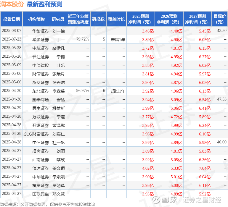Click 2025 forecast value 3.77亿
The image size is (228, 207).
[x=148, y=117]
